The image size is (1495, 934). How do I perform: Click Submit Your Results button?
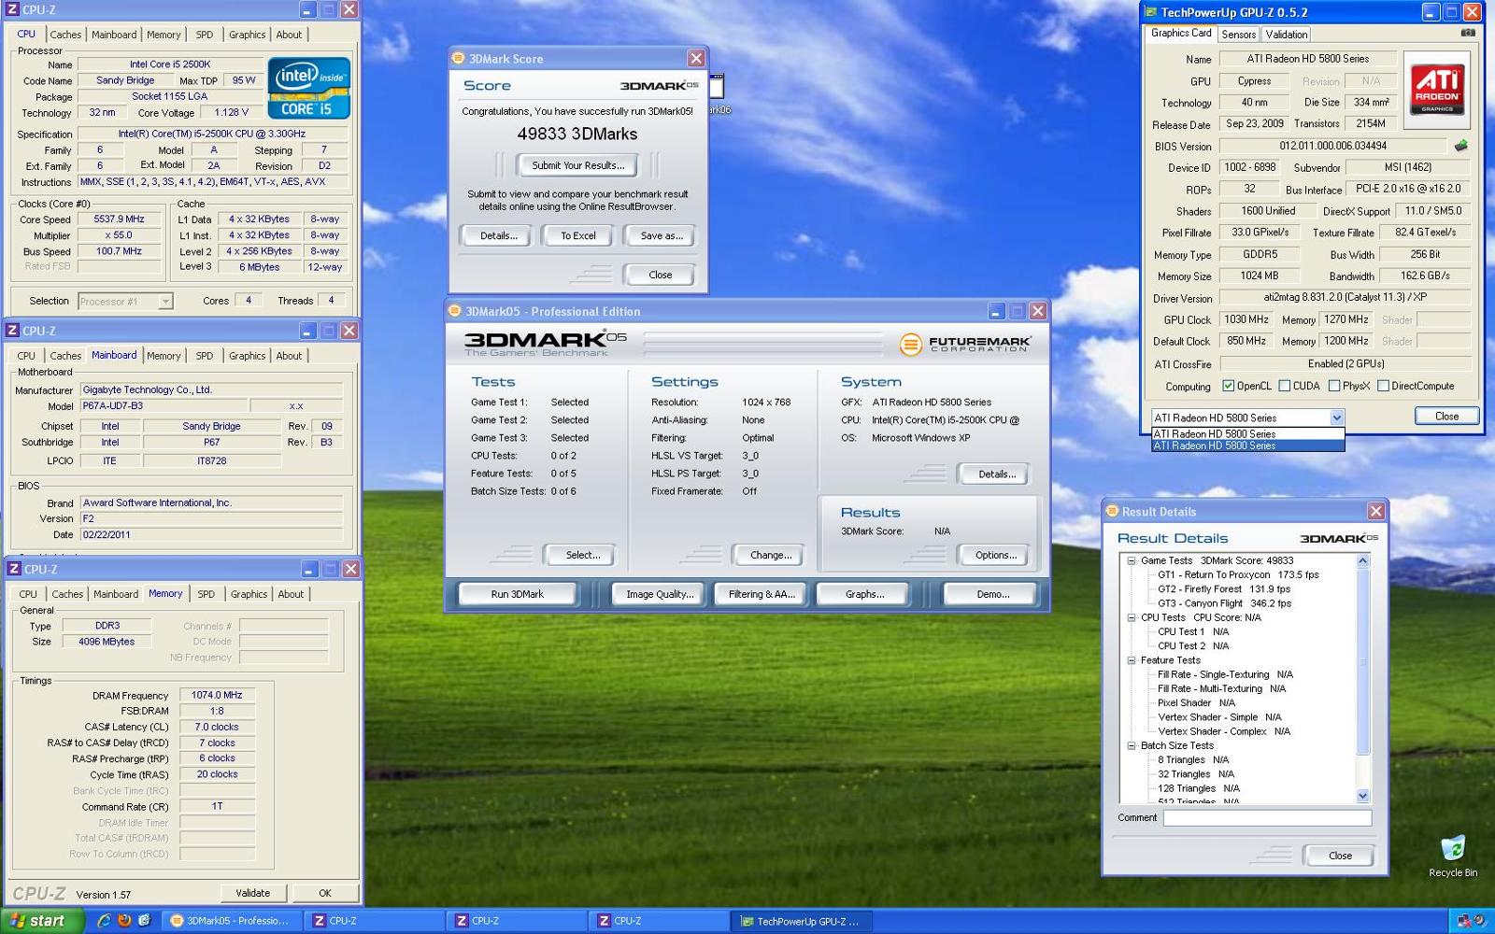(578, 165)
